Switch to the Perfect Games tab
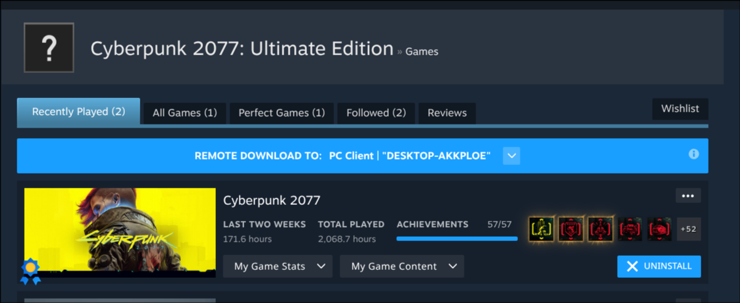 pyautogui.click(x=282, y=113)
